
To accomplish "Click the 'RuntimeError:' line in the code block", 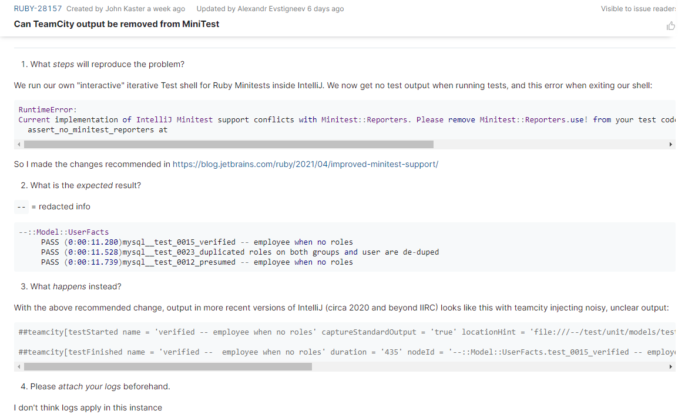I will pyautogui.click(x=48, y=110).
